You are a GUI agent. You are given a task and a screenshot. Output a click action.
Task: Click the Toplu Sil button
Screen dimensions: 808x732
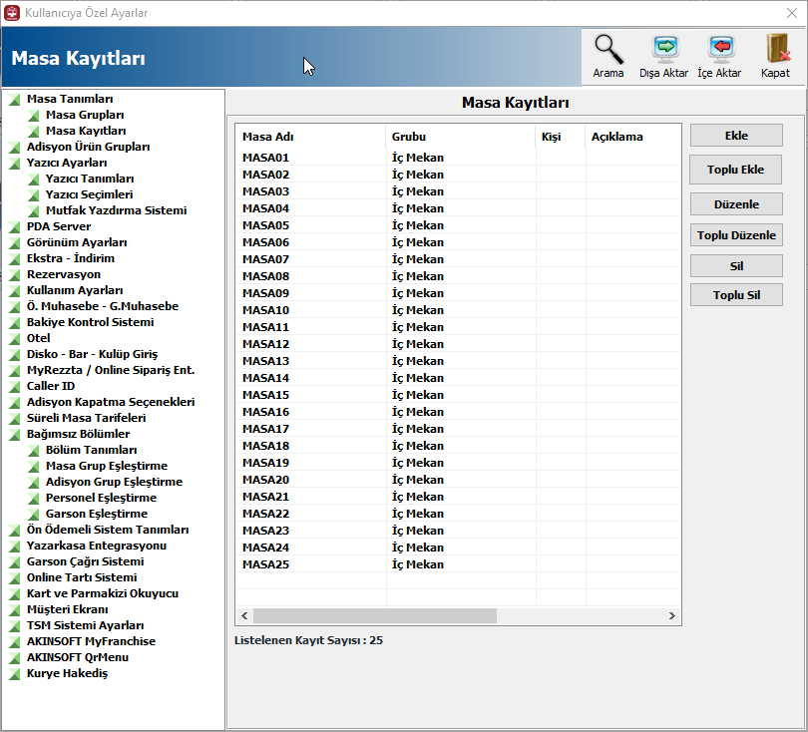tap(736, 295)
